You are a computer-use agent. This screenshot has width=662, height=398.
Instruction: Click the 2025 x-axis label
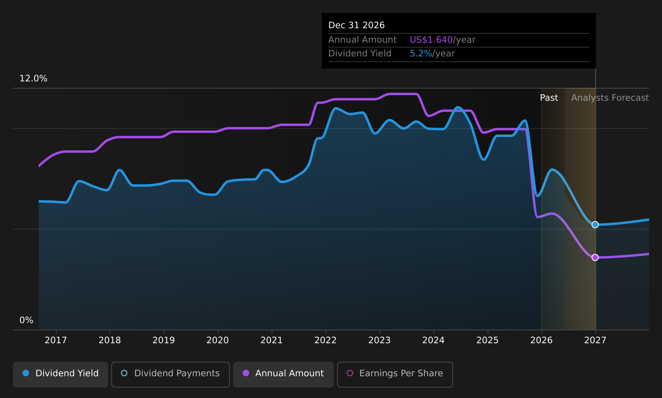click(x=487, y=340)
